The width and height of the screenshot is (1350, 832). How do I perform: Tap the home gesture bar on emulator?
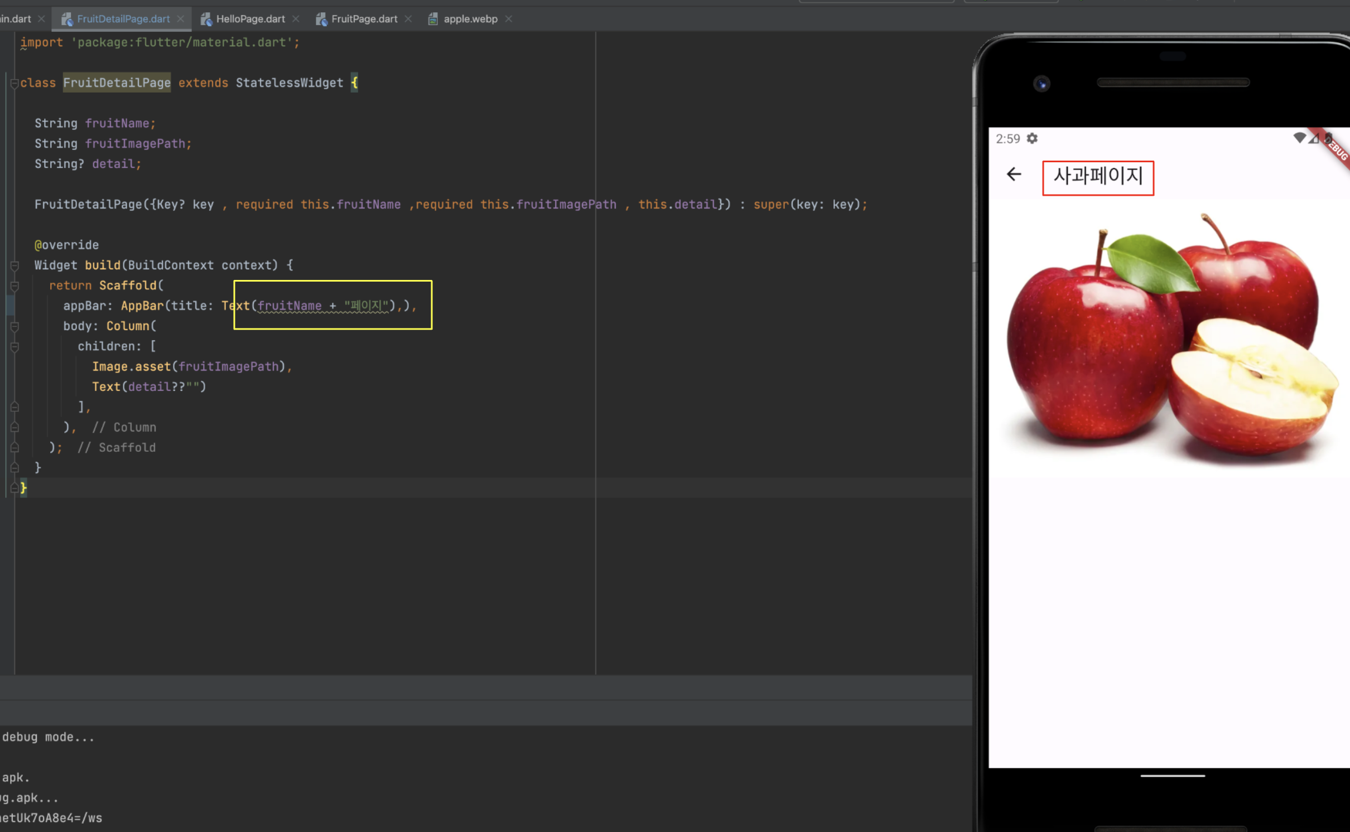[x=1172, y=775]
